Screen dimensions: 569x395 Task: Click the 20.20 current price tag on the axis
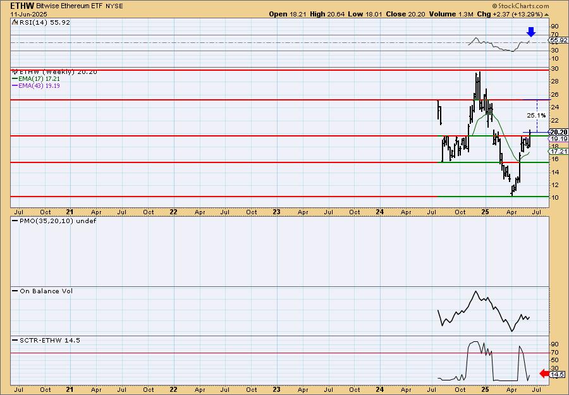pos(558,132)
